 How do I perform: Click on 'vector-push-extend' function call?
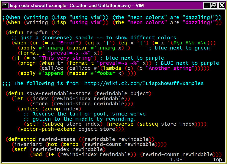pos(48,129)
